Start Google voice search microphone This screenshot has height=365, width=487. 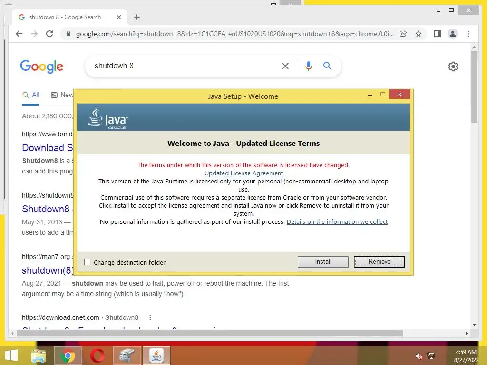tap(308, 66)
